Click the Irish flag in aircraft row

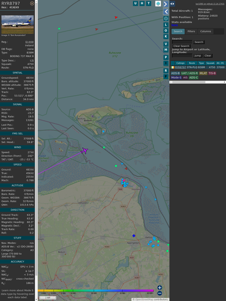(173, 67)
